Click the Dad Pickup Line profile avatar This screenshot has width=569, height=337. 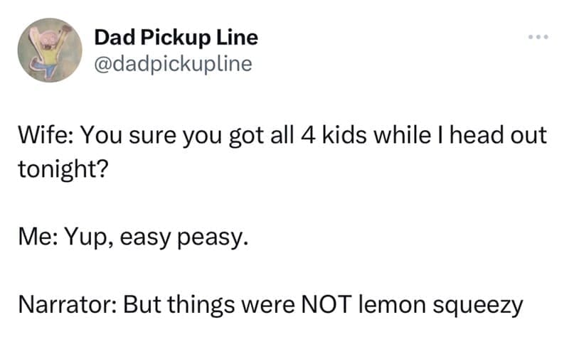click(50, 50)
